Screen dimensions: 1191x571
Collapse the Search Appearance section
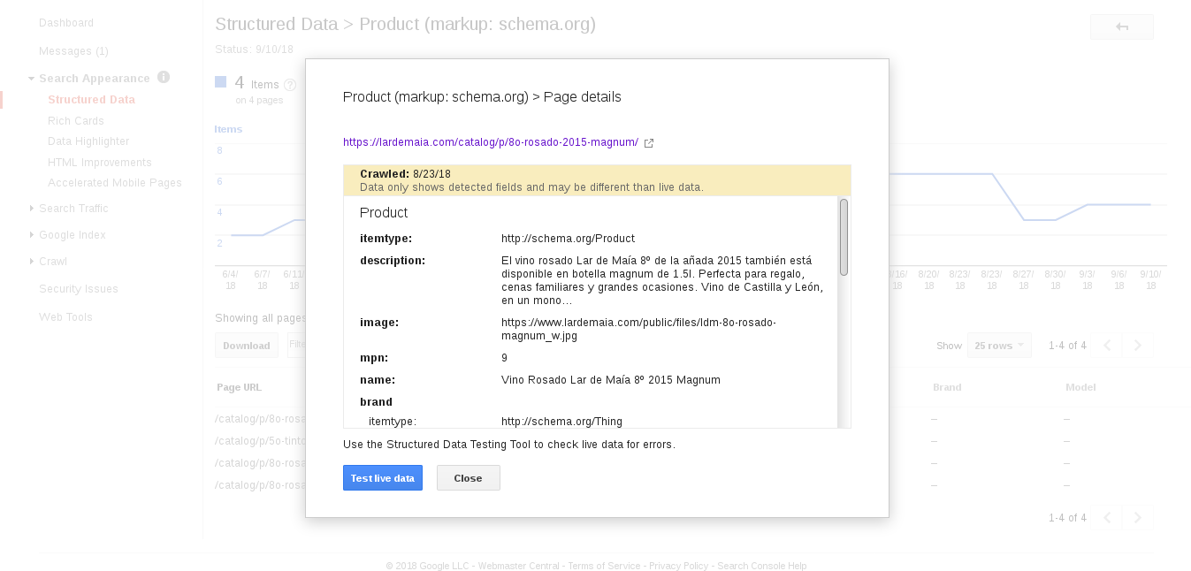[x=31, y=79]
